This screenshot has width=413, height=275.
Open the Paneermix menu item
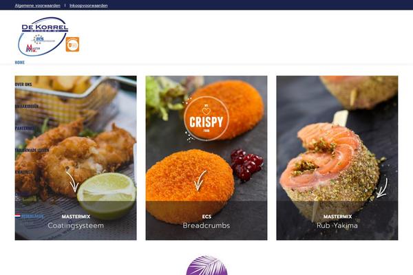25,128
